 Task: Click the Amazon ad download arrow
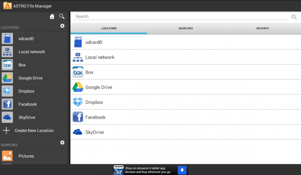pos(182,170)
